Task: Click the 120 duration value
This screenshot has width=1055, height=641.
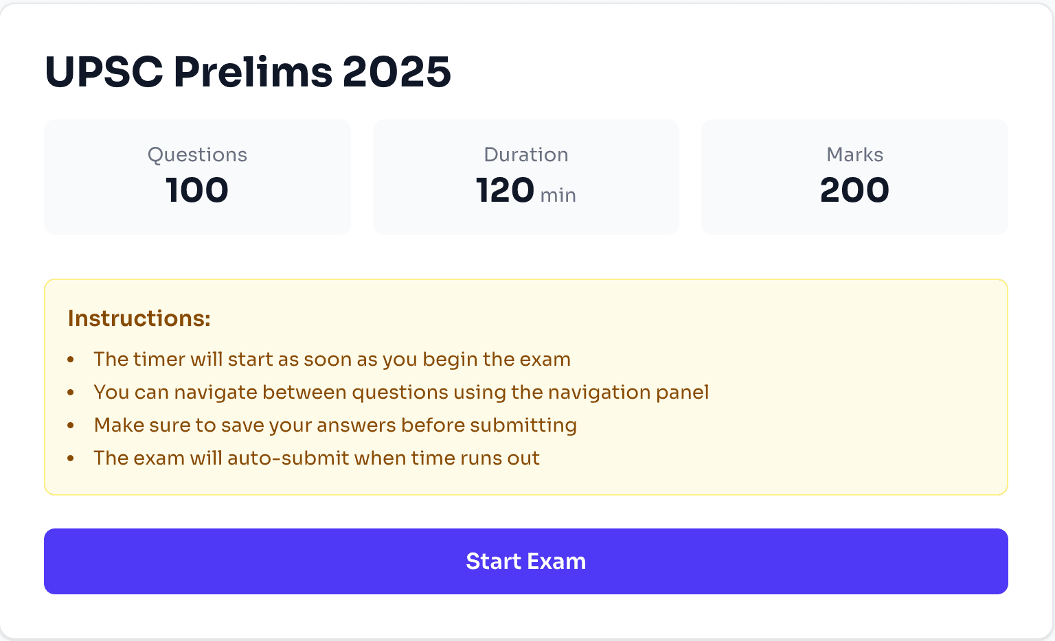Action: coord(505,190)
